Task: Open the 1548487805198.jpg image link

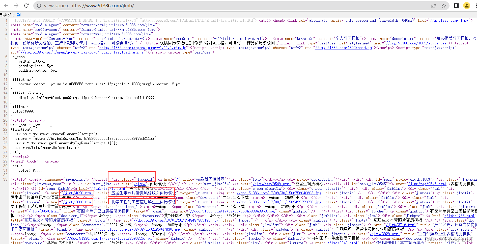Action: tap(176, 220)
